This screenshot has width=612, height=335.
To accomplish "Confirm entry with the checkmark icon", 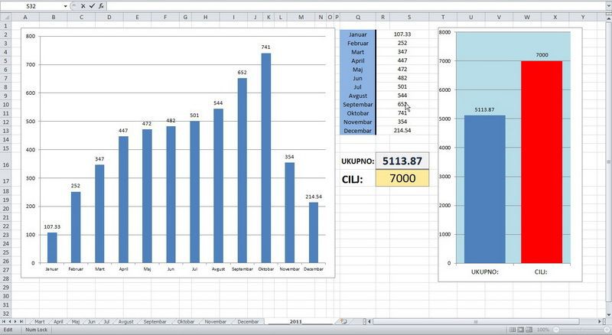I will click(92, 6).
